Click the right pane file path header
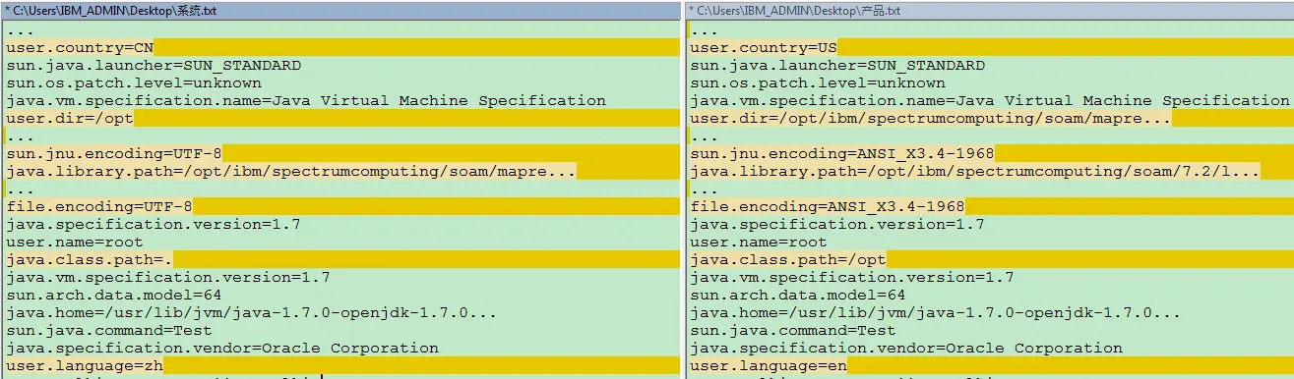Image resolution: width=1294 pixels, height=379 pixels. 989,10
